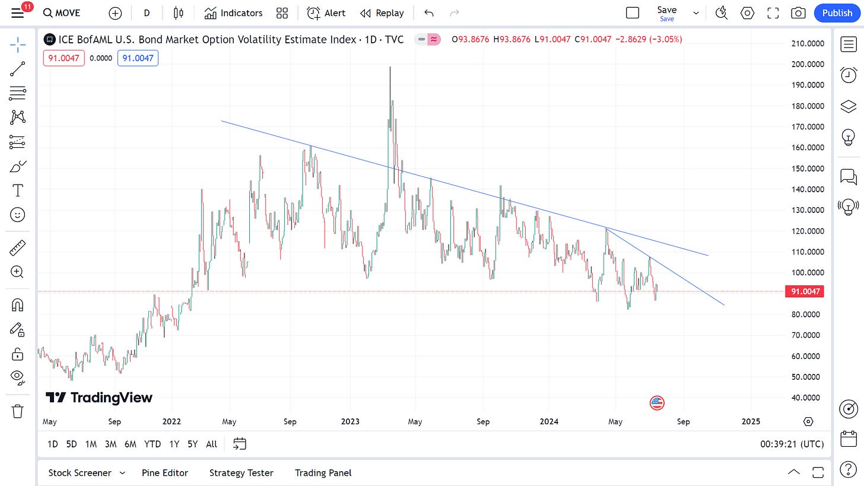
Task: Open the economic calendar panel
Action: click(849, 440)
